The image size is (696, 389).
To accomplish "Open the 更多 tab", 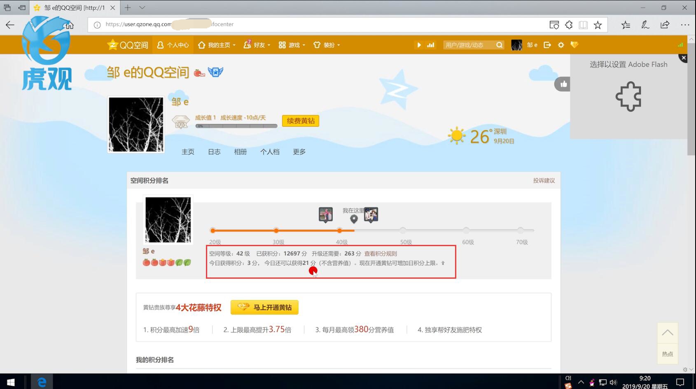I will (299, 152).
